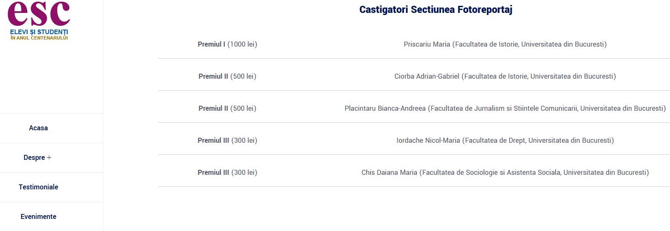The image size is (670, 231).
Task: Go to the Testimoniale page
Action: pos(38,187)
